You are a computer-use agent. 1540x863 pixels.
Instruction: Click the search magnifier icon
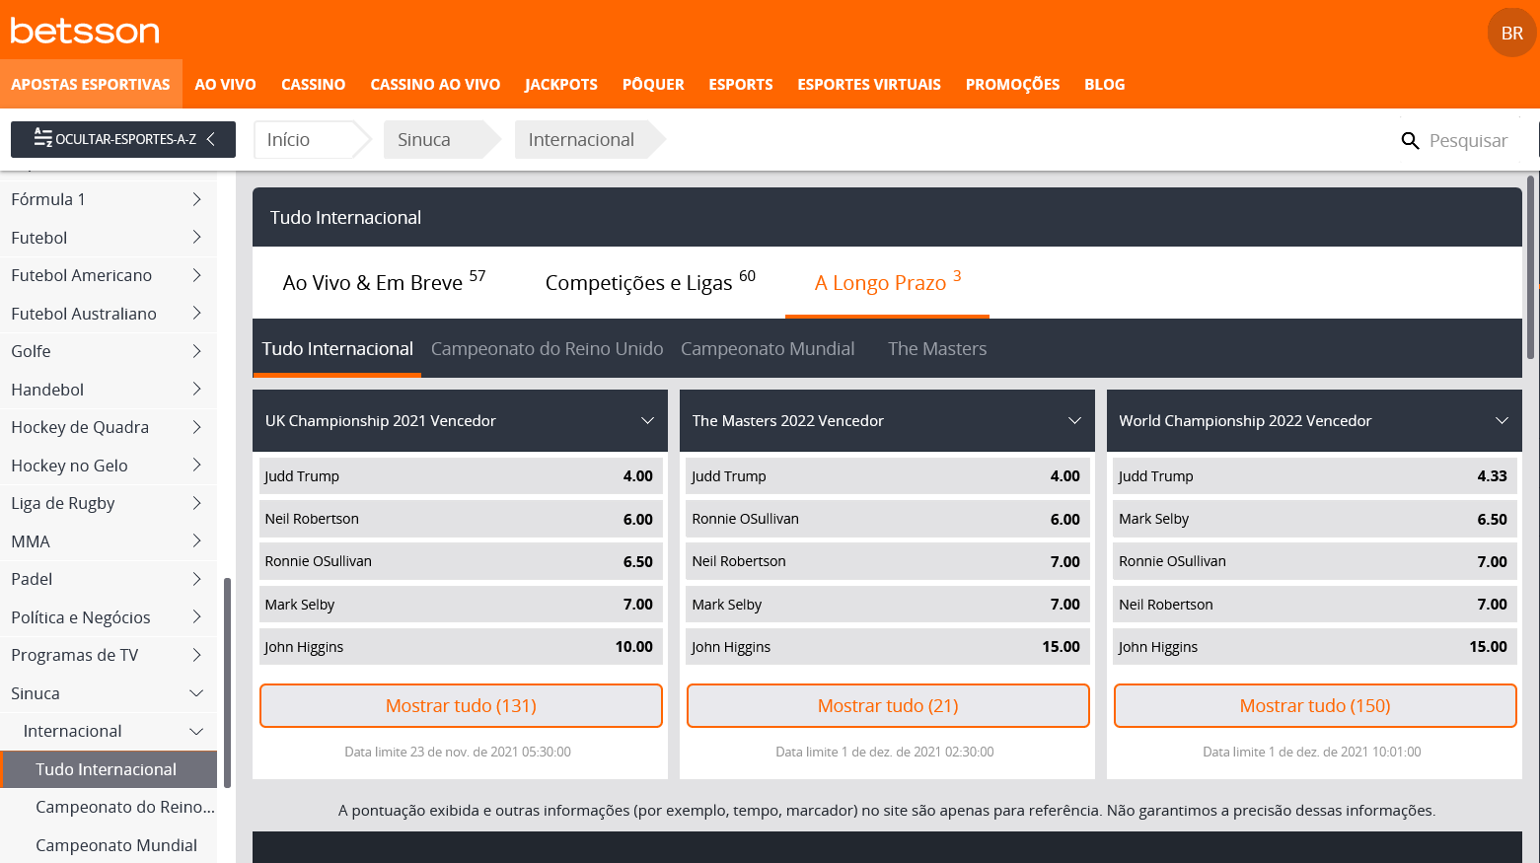[1410, 141]
